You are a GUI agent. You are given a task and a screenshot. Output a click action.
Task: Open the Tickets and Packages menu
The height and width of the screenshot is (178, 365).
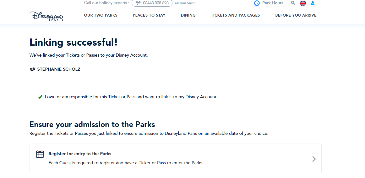click(x=235, y=15)
